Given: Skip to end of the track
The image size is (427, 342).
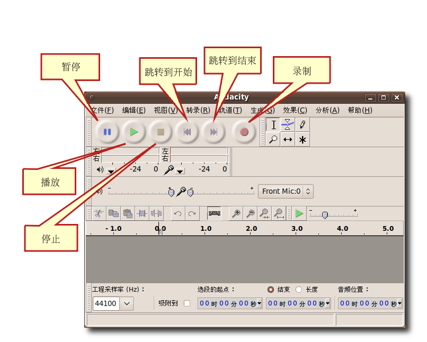Looking at the screenshot, I should (x=214, y=132).
